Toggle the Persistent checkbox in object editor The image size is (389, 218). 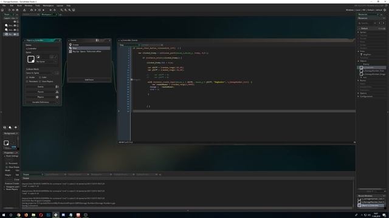tap(27, 81)
